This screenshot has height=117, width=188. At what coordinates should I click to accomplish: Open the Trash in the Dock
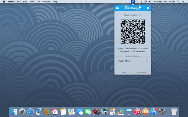click(x=174, y=112)
